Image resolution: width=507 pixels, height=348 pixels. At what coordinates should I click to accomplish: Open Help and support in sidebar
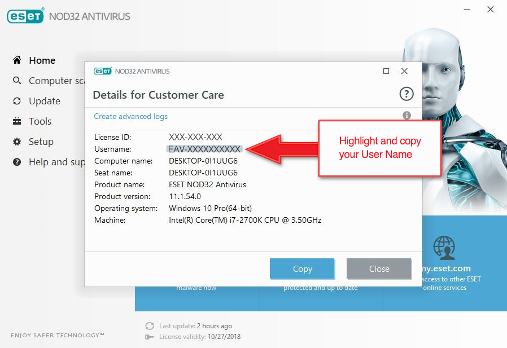tap(56, 162)
